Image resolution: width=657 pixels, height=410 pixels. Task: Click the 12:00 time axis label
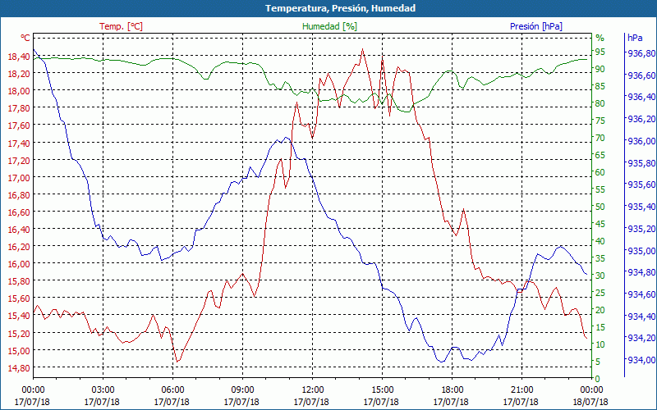pyautogui.click(x=312, y=390)
